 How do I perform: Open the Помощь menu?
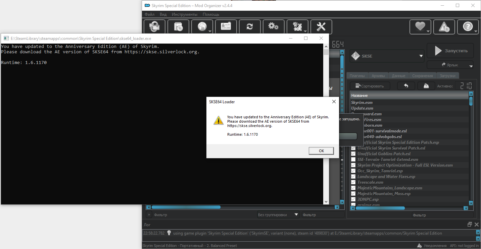211,14
